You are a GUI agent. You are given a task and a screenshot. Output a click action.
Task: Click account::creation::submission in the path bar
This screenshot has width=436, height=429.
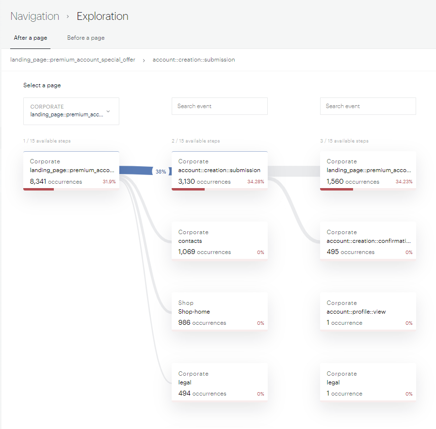194,60
